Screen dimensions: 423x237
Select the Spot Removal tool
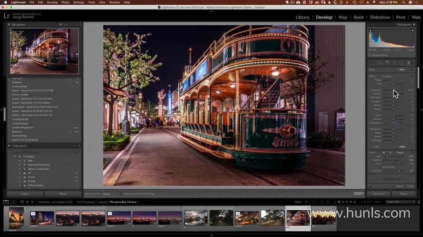pos(379,63)
